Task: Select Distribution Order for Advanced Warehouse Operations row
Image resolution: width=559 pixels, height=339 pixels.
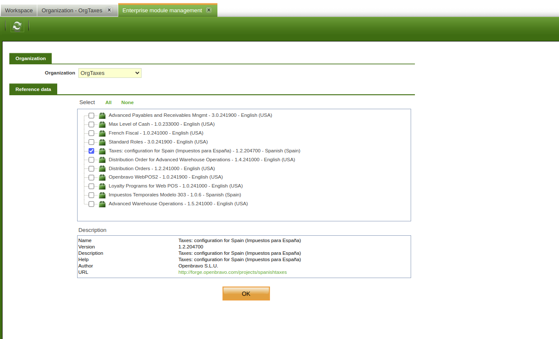Action: [202, 160]
